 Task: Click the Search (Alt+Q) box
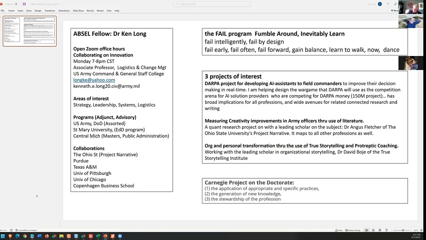point(212,4)
